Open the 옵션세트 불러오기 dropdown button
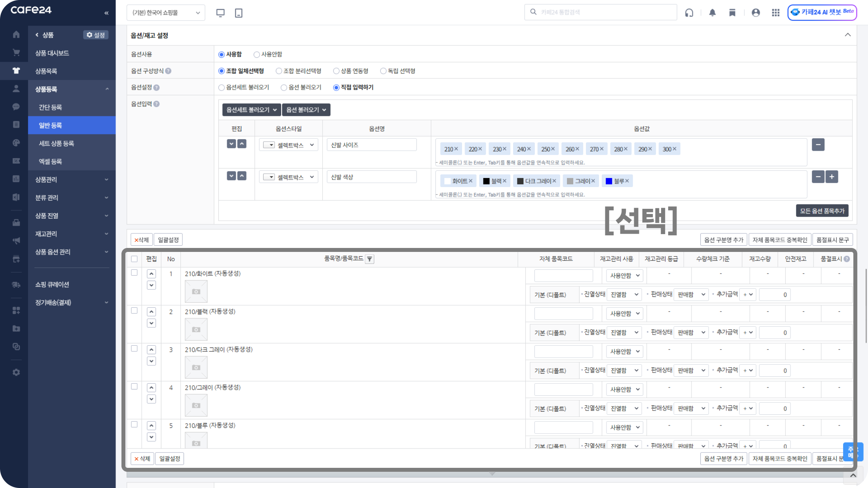 coord(251,110)
